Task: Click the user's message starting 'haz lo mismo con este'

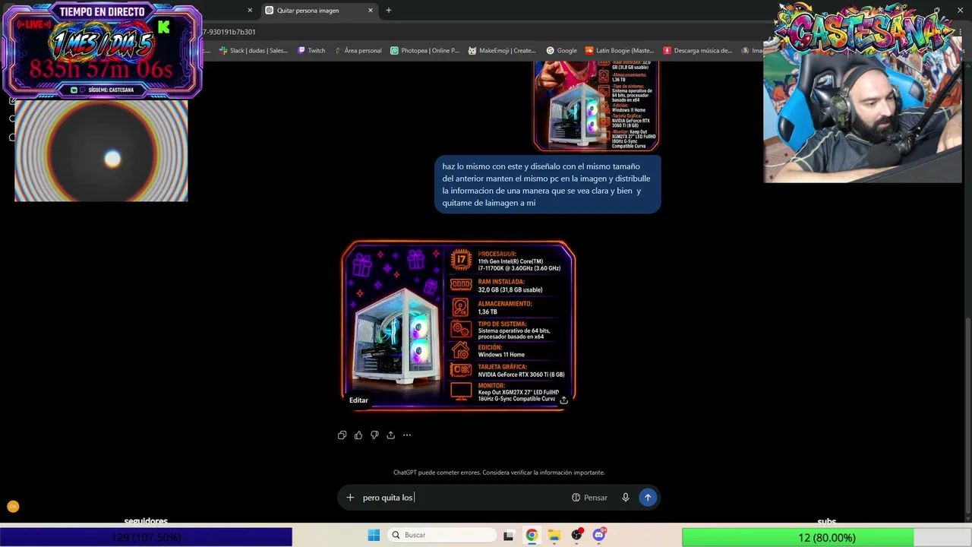Action: point(548,185)
